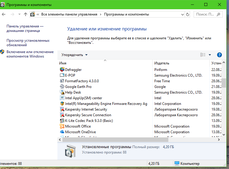Sort by the Установлено column header
This screenshot has height=169, width=229.
(216, 63)
